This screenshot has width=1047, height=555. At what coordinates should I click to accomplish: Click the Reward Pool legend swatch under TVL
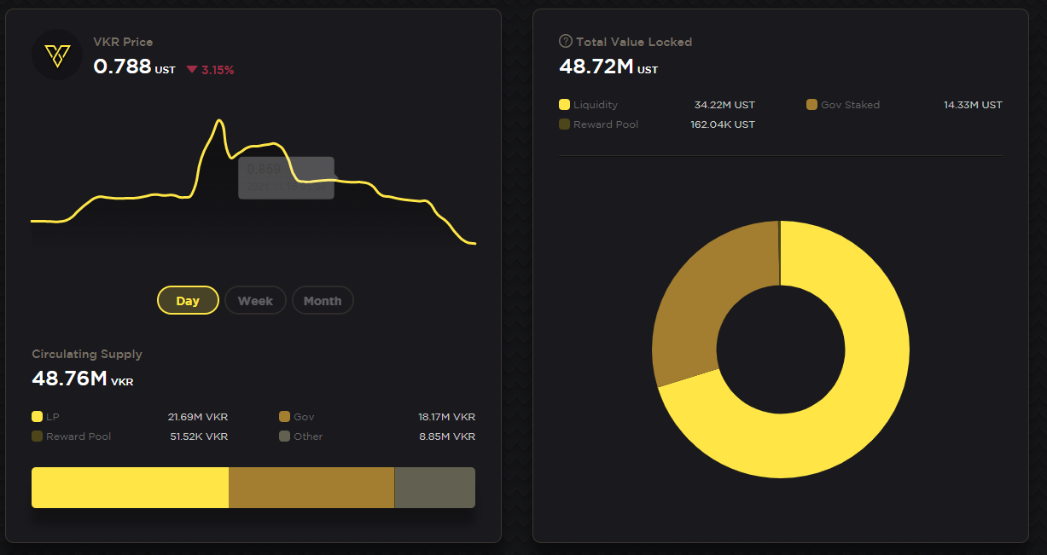coord(564,124)
